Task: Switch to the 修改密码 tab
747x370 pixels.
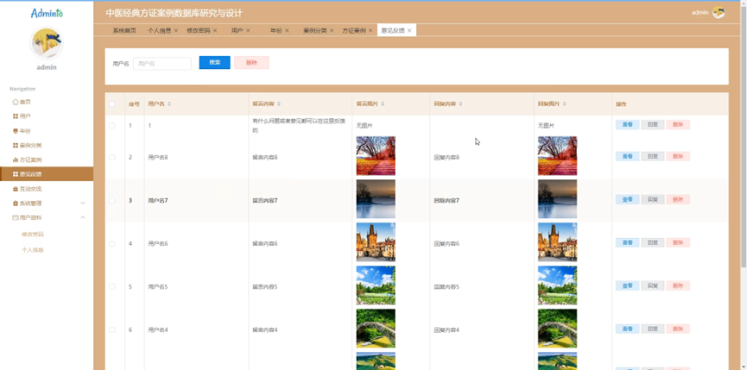Action: 198,30
